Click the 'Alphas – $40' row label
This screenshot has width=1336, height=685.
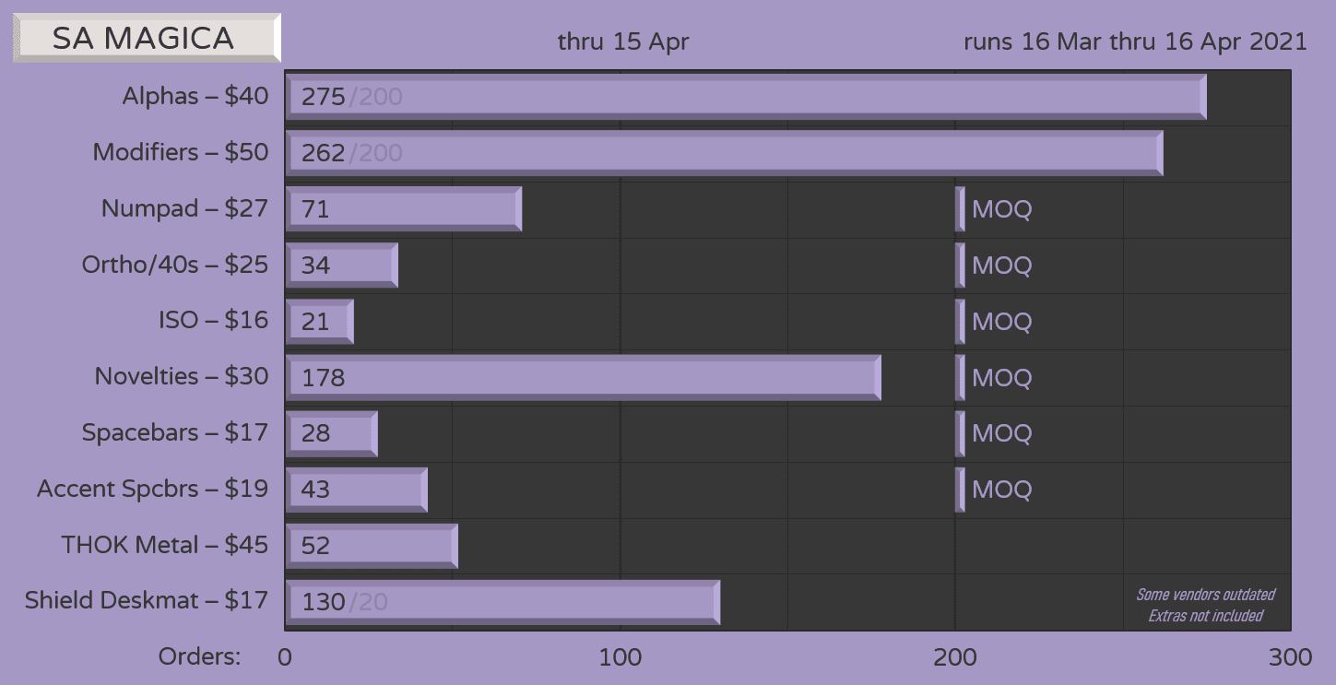(x=195, y=97)
